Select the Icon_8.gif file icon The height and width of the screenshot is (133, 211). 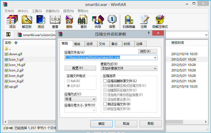tap(6, 81)
